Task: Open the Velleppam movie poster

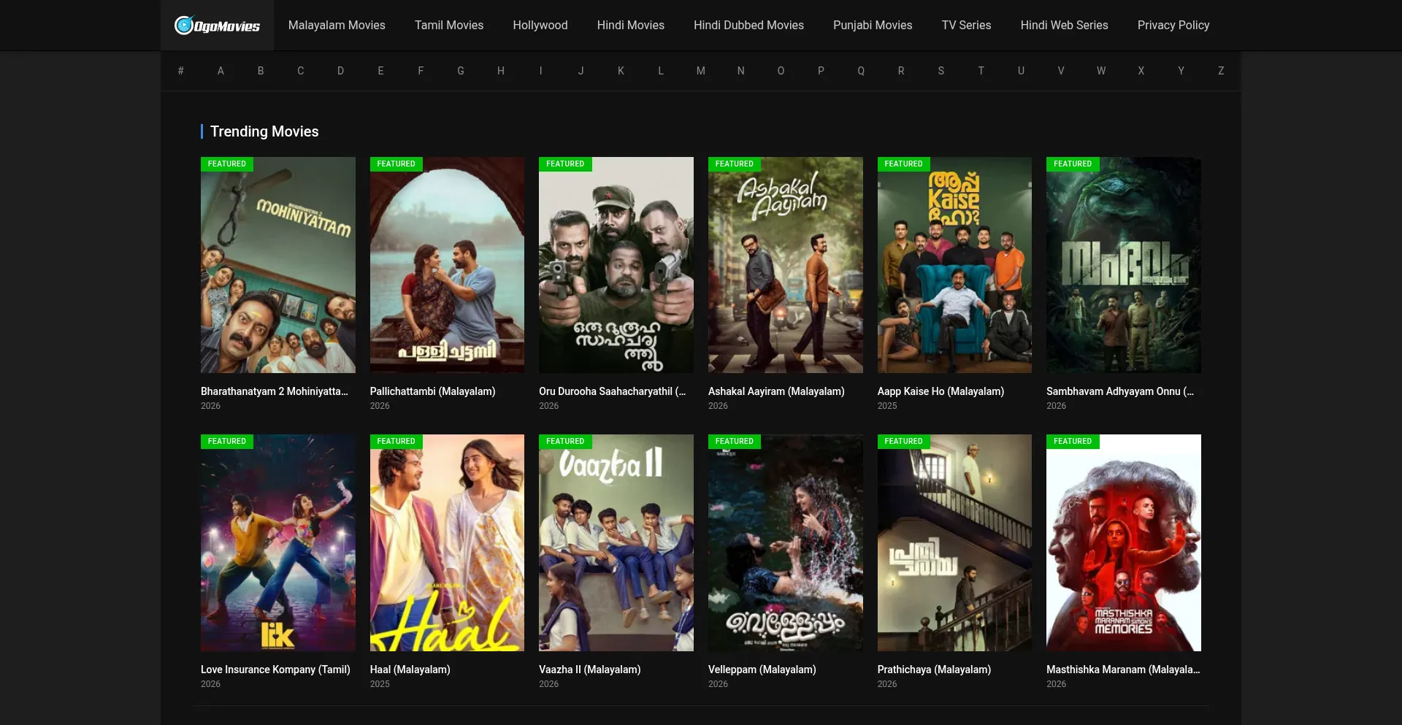Action: point(786,542)
